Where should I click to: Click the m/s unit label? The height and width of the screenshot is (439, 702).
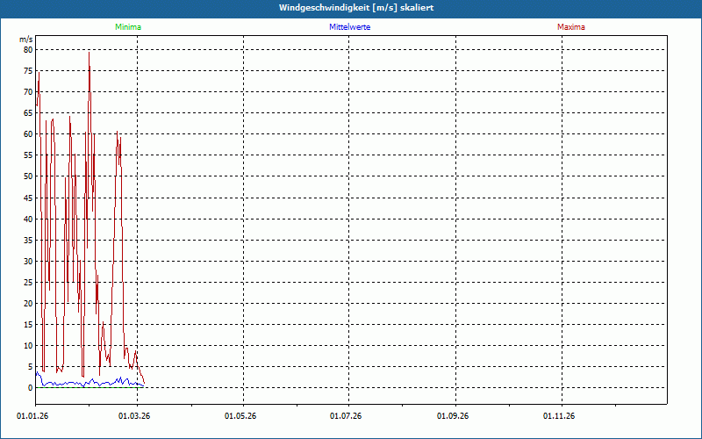pyautogui.click(x=25, y=40)
